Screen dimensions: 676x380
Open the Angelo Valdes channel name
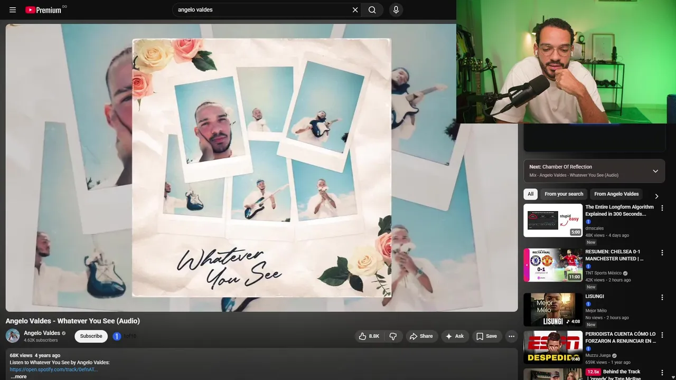coord(42,333)
